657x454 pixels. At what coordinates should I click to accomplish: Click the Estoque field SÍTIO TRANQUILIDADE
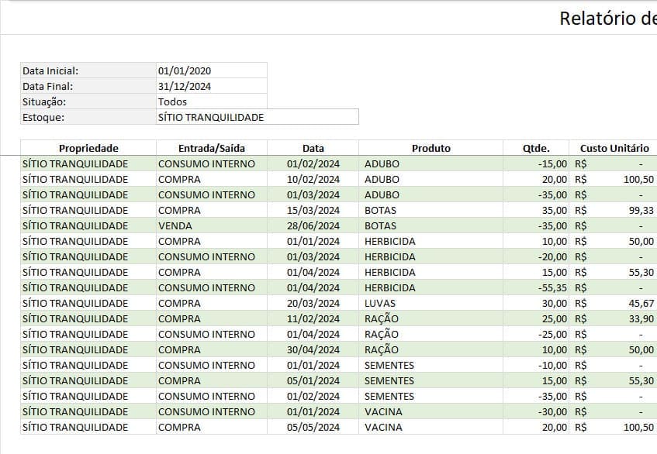click(258, 117)
